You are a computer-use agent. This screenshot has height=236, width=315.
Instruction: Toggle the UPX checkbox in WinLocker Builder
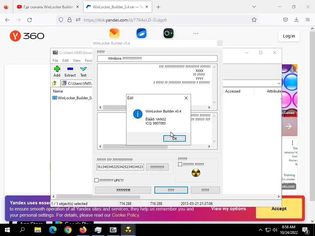[96, 180]
